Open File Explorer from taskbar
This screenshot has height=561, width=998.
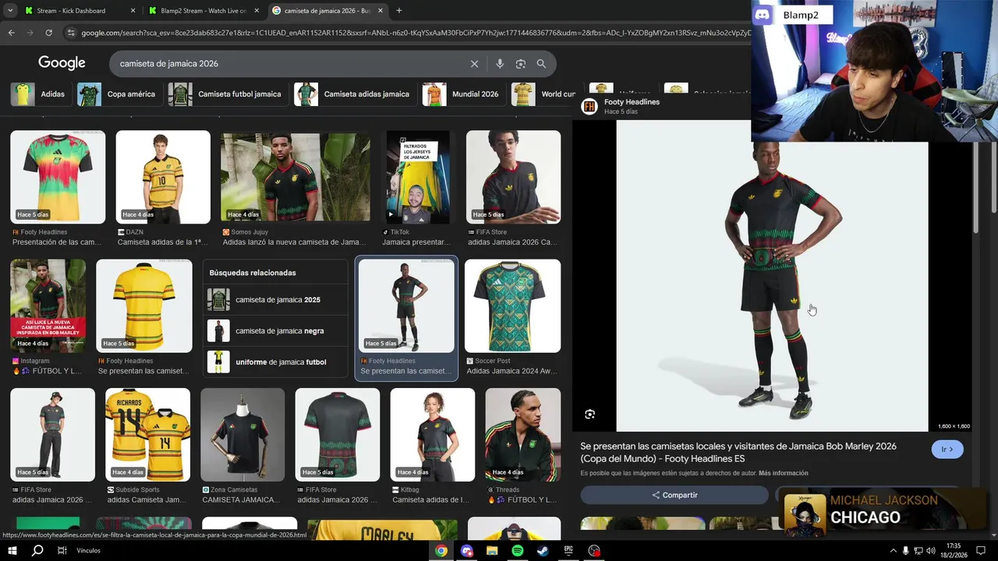492,551
